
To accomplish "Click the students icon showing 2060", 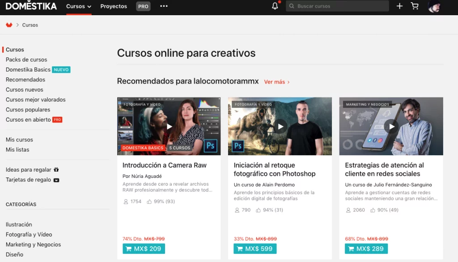I will coord(348,210).
